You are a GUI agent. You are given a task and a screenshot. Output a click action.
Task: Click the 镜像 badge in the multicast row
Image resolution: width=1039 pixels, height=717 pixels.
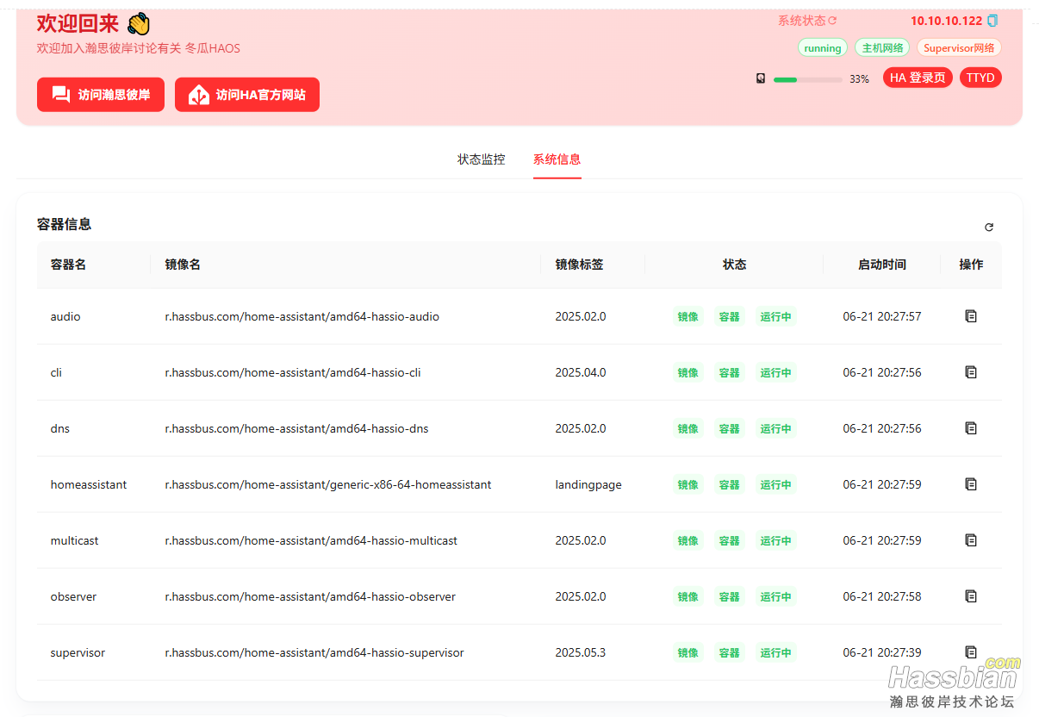pos(688,540)
